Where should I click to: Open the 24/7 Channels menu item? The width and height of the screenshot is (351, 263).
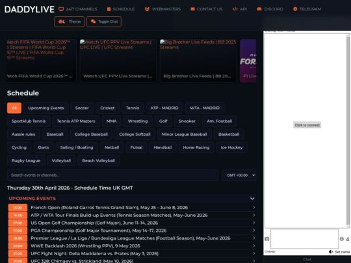click(78, 9)
